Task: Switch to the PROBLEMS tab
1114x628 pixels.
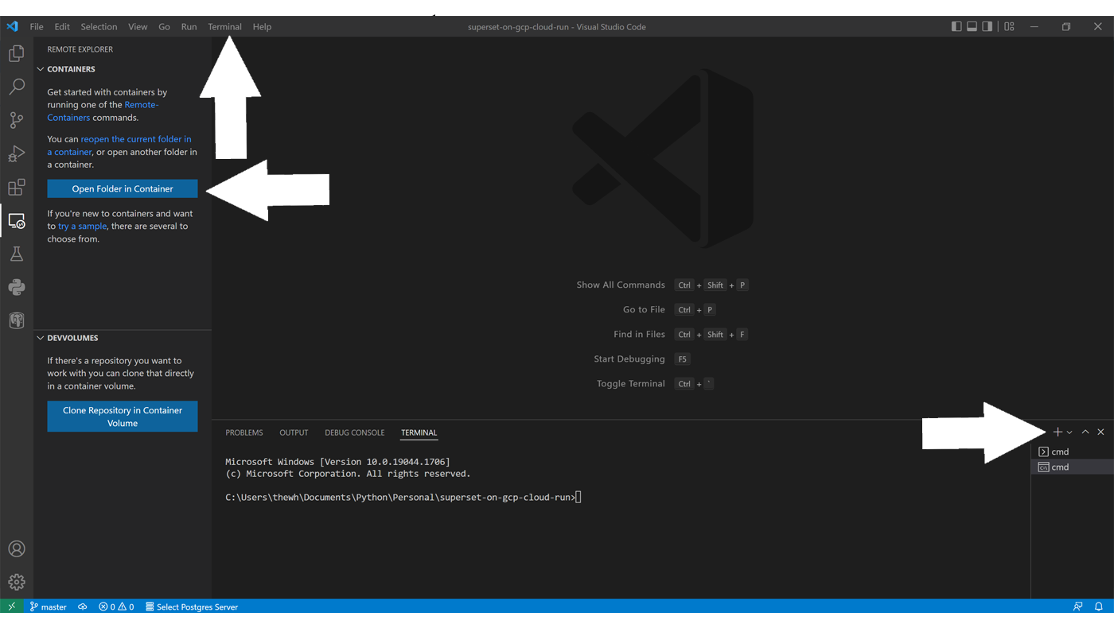Action: 244,432
